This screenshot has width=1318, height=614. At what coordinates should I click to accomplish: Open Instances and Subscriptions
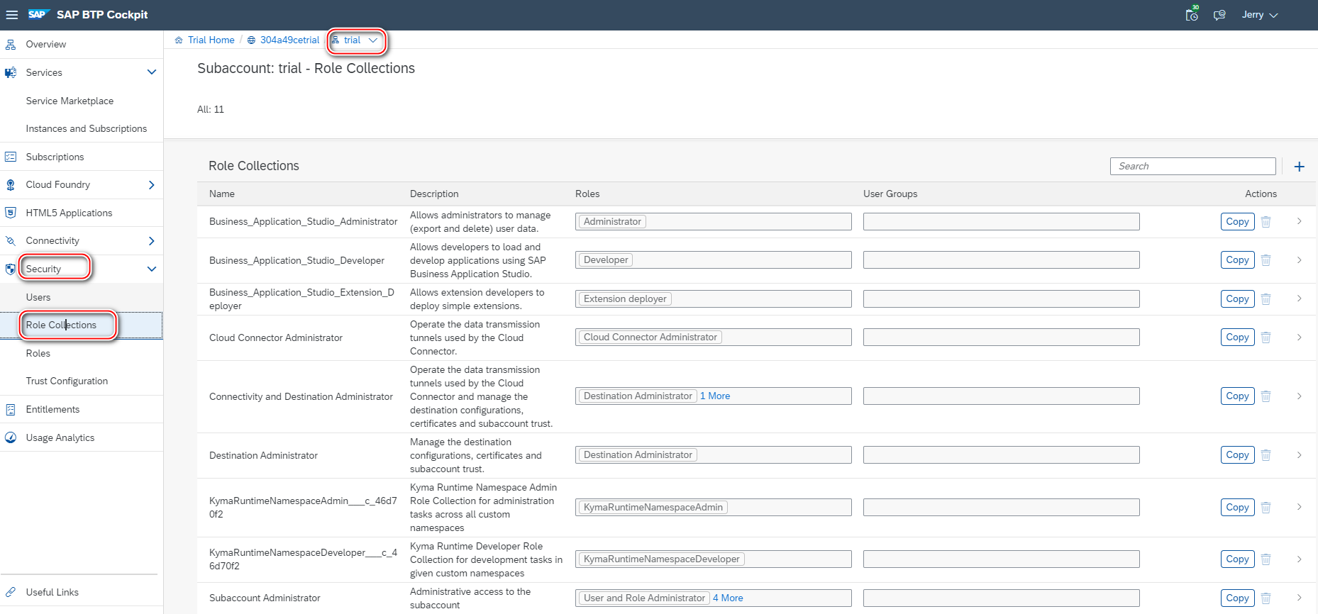tap(87, 128)
